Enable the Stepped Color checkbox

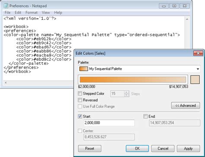pos(80,94)
